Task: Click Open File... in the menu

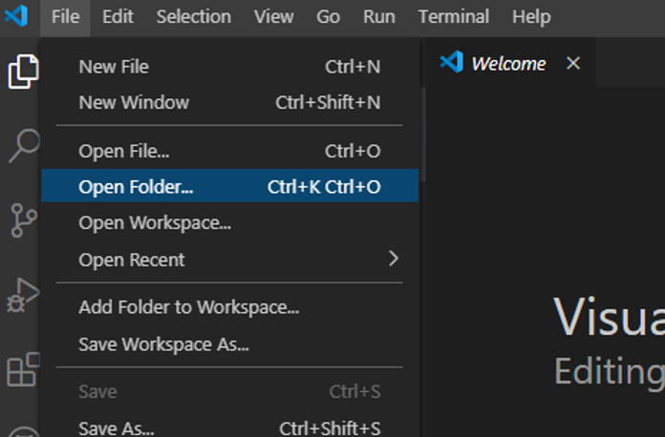Action: point(124,151)
